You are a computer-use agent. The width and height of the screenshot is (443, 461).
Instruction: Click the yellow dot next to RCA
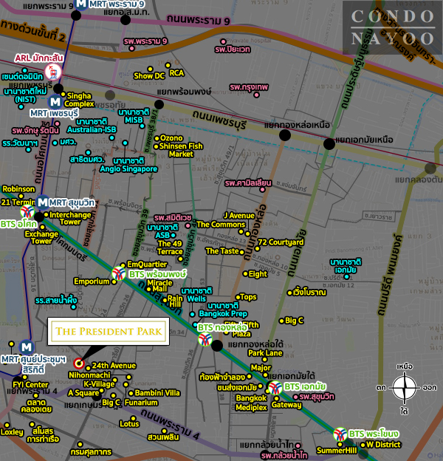(x=168, y=65)
